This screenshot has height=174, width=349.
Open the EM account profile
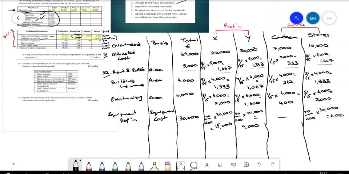click(313, 18)
